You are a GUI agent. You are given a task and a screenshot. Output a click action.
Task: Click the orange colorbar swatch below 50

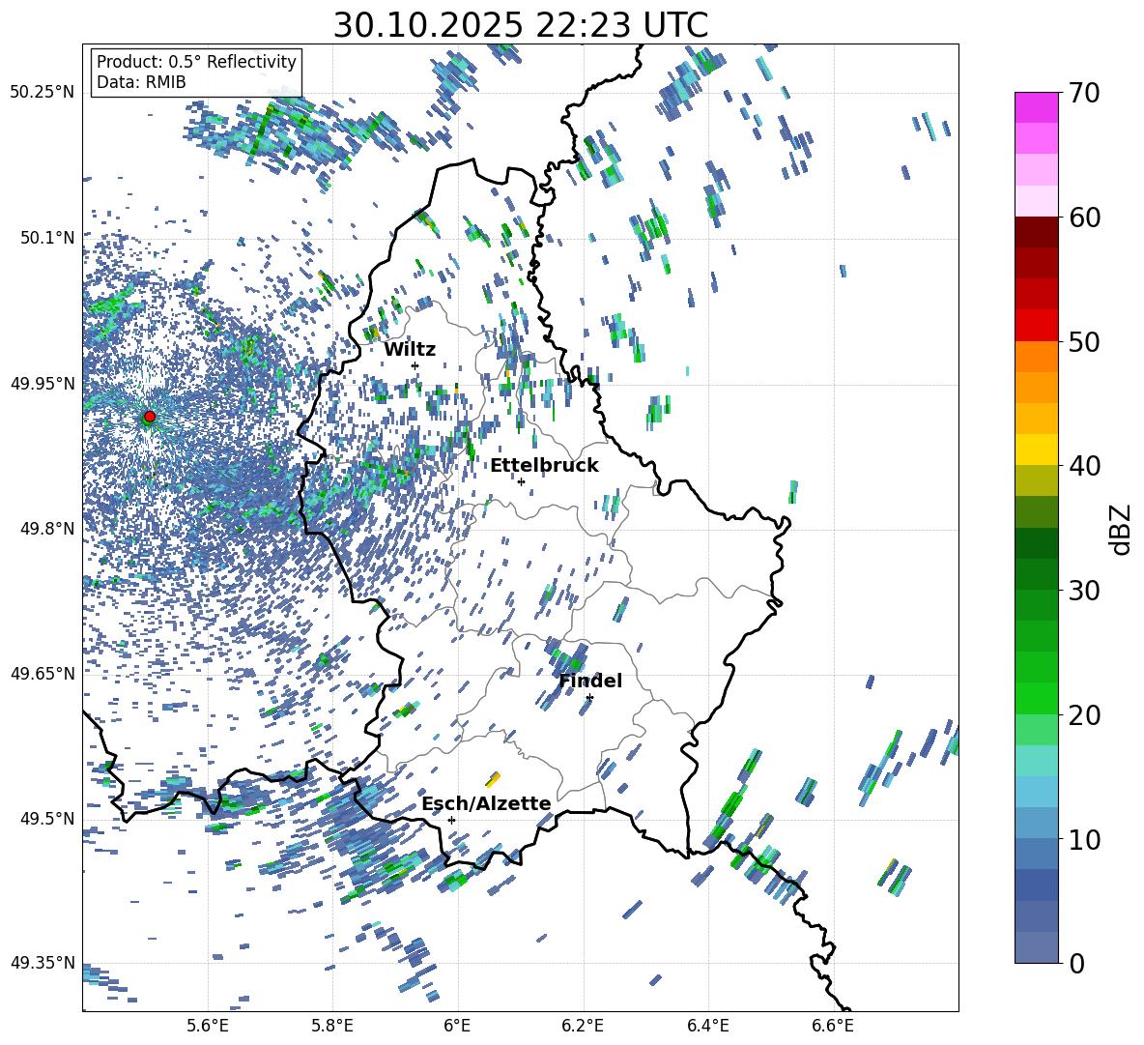[x=1037, y=357]
